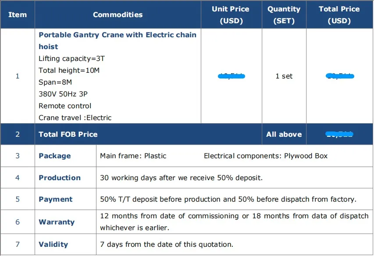Select the Total height=10M specification
This screenshot has width=374, height=256.
coord(70,71)
